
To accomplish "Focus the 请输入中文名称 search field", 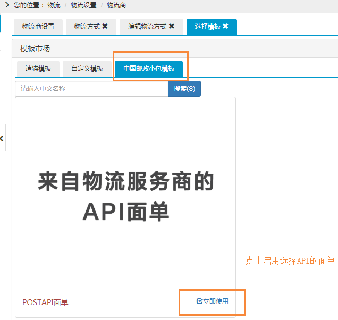I will click(92, 89).
